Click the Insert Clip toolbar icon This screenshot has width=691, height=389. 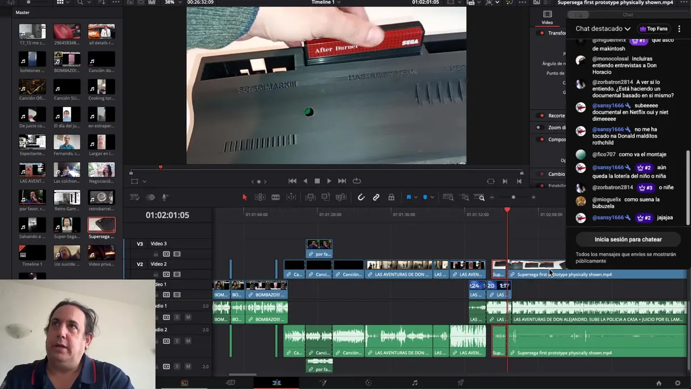tap(310, 197)
